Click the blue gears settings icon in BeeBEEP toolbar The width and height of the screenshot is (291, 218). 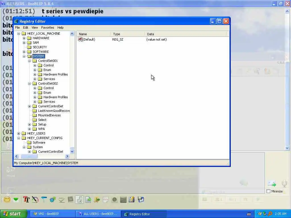click(x=53, y=200)
